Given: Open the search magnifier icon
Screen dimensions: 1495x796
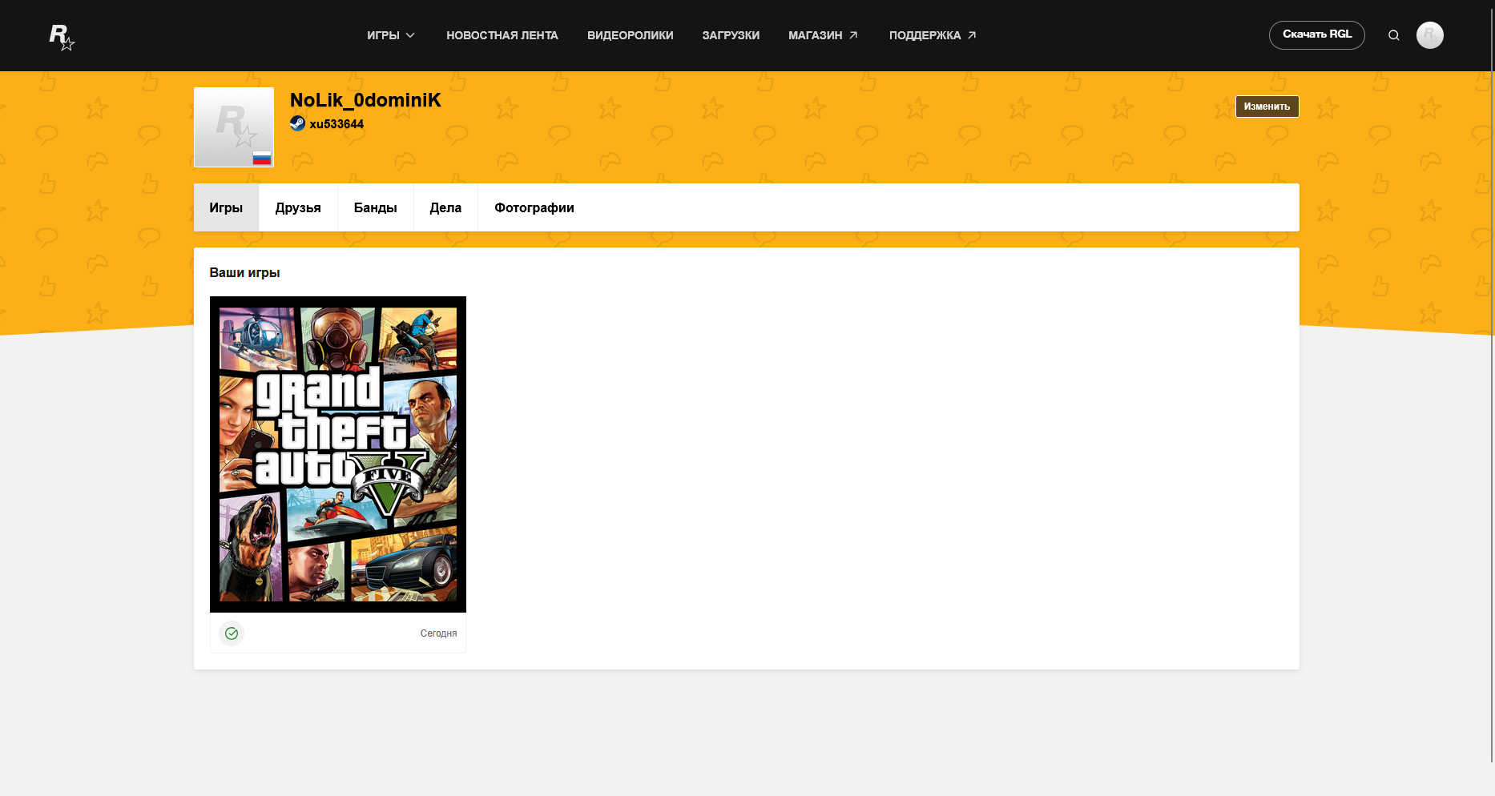Looking at the screenshot, I should coord(1394,35).
